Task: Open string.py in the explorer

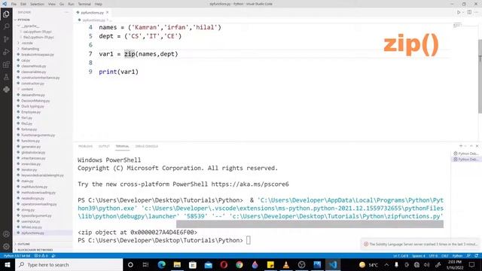Action: tap(28, 210)
